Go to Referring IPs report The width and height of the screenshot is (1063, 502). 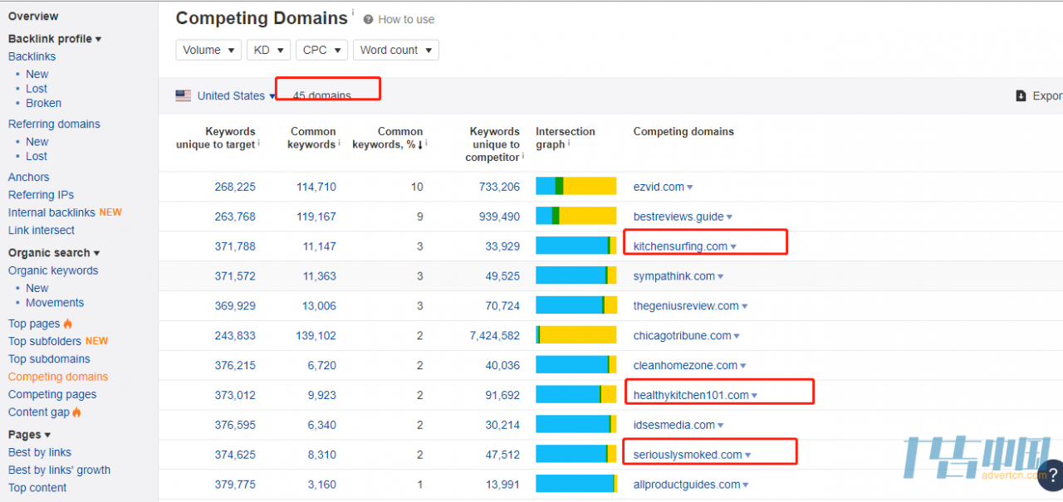point(42,195)
